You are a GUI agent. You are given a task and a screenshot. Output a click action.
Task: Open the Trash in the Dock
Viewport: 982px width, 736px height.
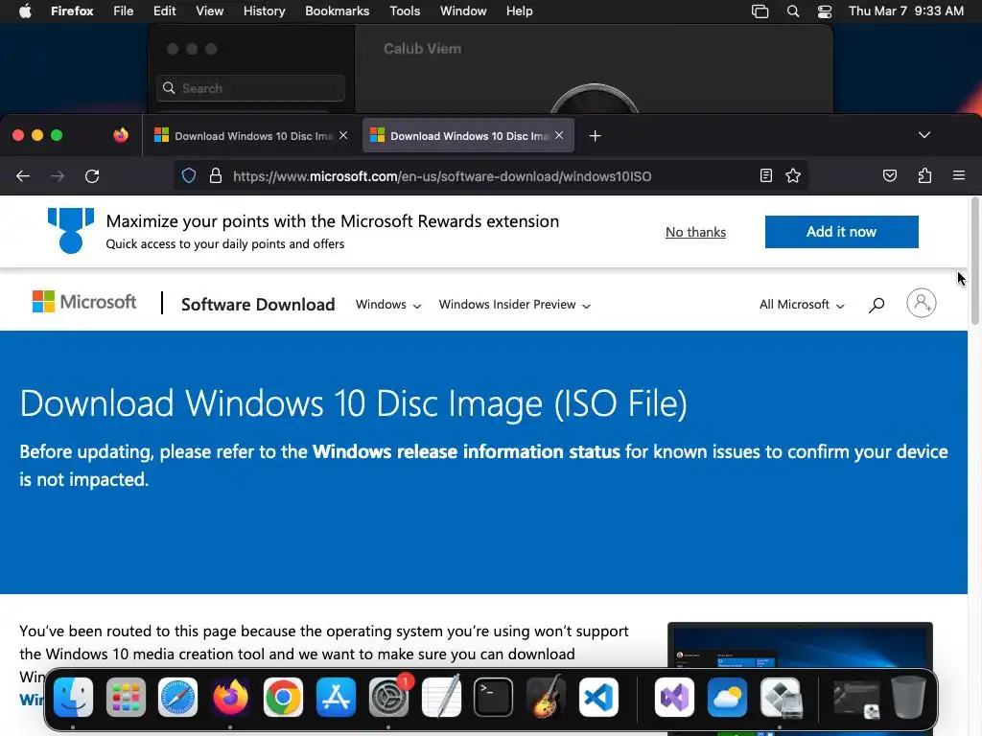click(x=908, y=697)
